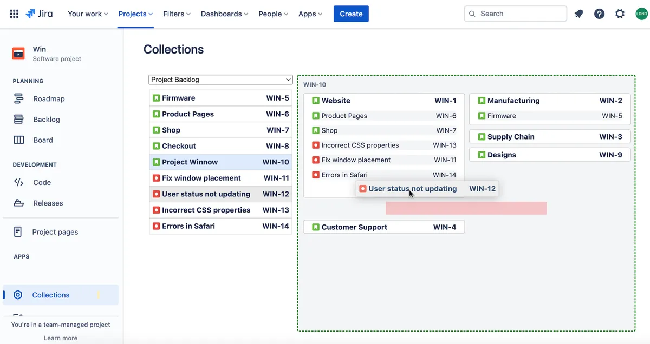
Task: Click the Supply Chain WIN-3 card
Action: click(550, 137)
